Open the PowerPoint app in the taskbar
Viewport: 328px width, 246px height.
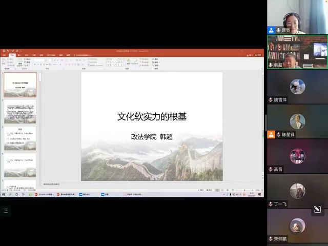pyautogui.click(x=47, y=195)
